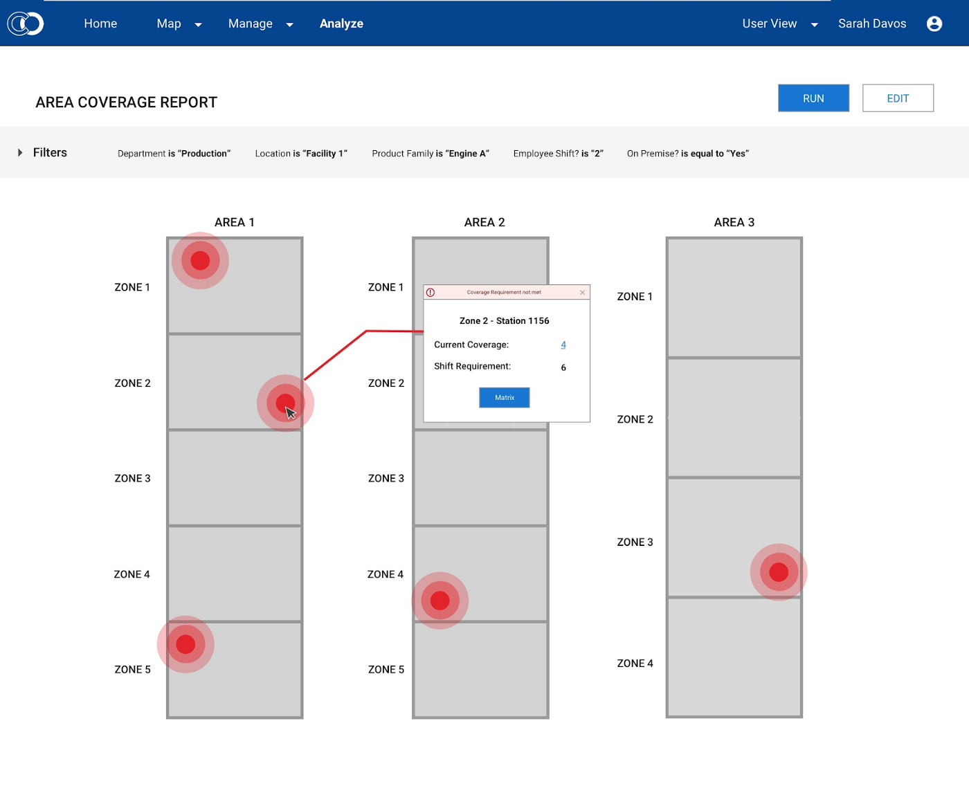969x786 pixels.
Task: Click the EDIT button
Action: pos(898,98)
